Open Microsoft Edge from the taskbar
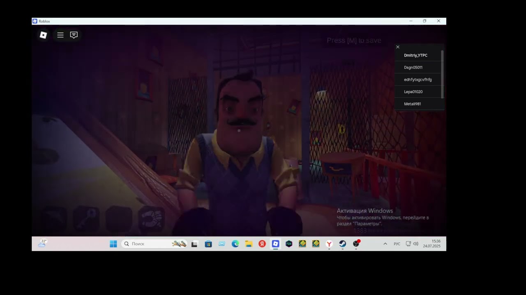Image resolution: width=526 pixels, height=295 pixels. click(235, 244)
